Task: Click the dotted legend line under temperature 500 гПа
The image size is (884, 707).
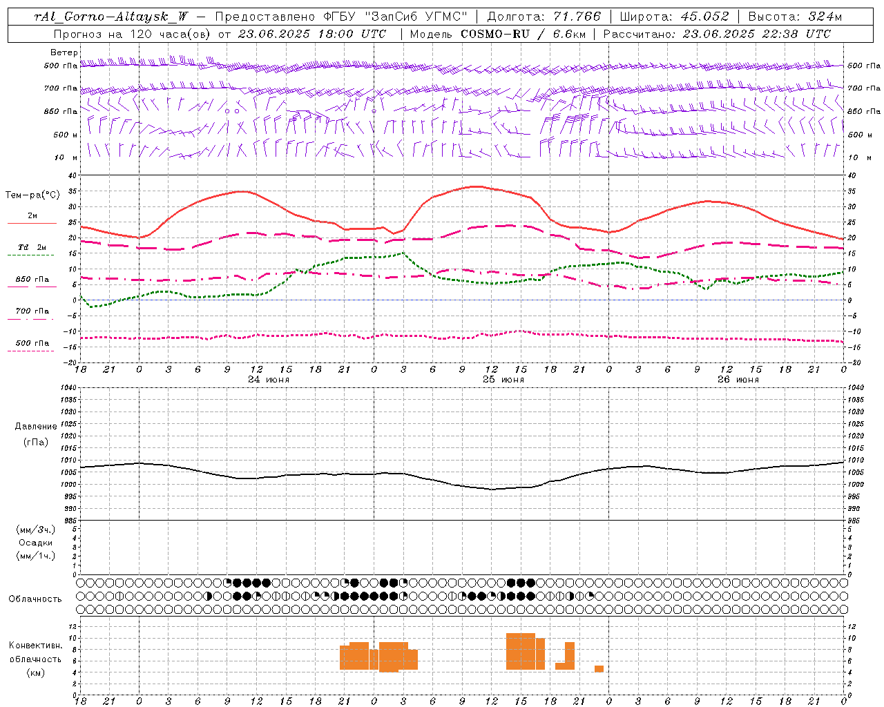Action: 31,351
